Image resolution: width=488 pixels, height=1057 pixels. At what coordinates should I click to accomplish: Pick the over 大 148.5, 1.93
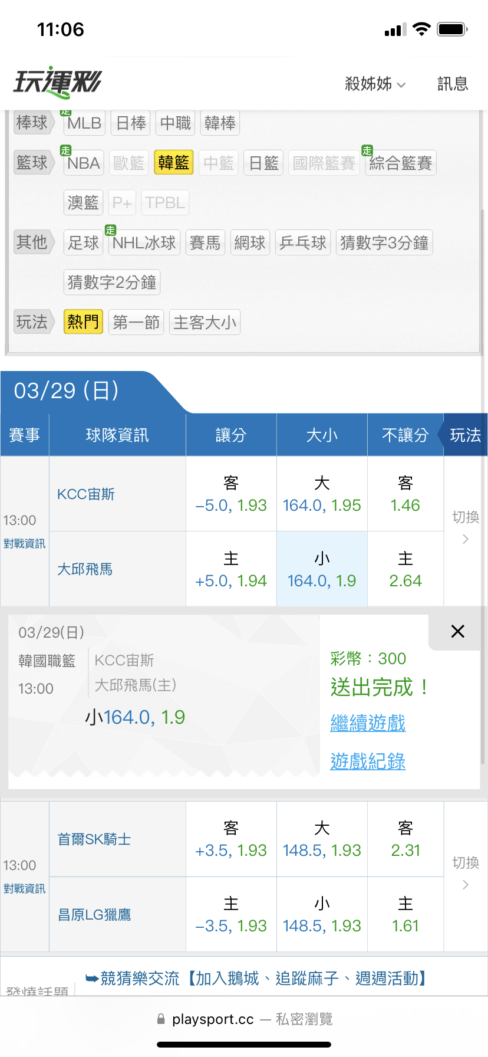pyautogui.click(x=322, y=839)
